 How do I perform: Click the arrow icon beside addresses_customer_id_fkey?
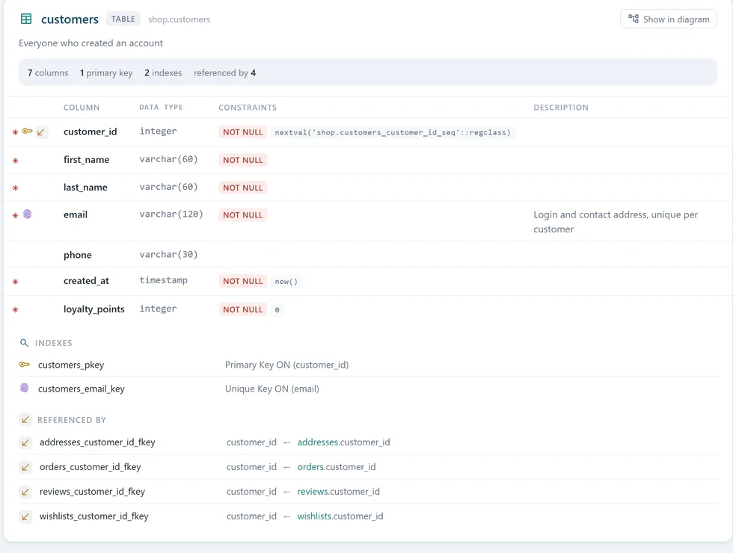(x=25, y=442)
